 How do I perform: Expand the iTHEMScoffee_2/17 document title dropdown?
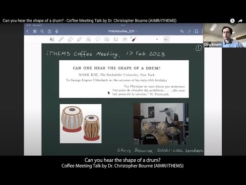(x=122, y=31)
